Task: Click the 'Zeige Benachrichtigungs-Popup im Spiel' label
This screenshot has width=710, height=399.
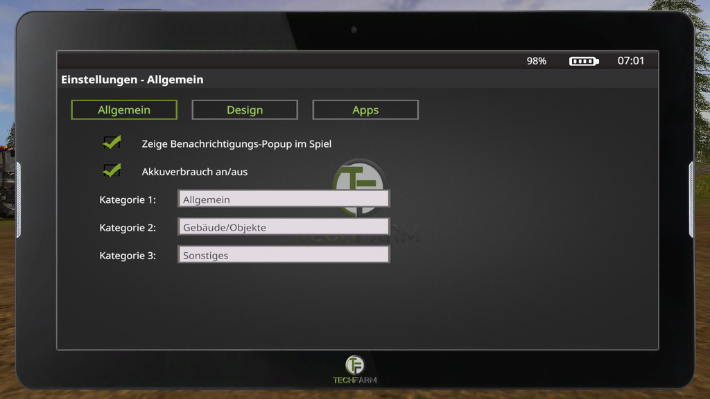Action: tap(236, 144)
